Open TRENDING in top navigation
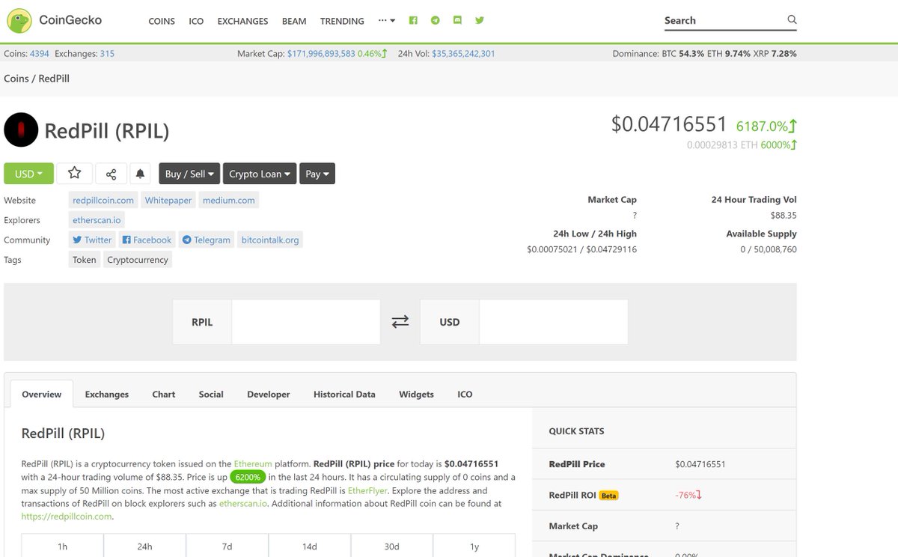 [x=342, y=21]
